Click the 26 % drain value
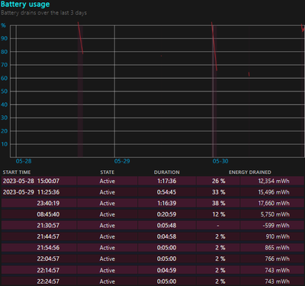The image size is (305, 286). (x=219, y=181)
